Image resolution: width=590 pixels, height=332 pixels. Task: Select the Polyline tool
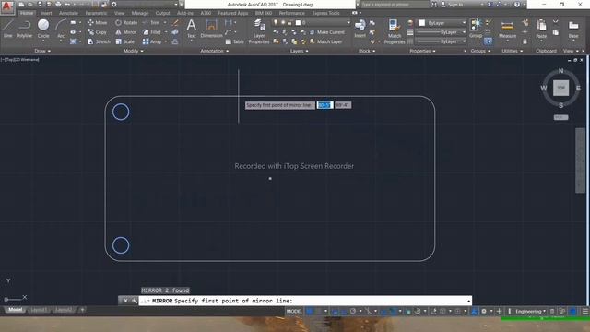(24, 29)
